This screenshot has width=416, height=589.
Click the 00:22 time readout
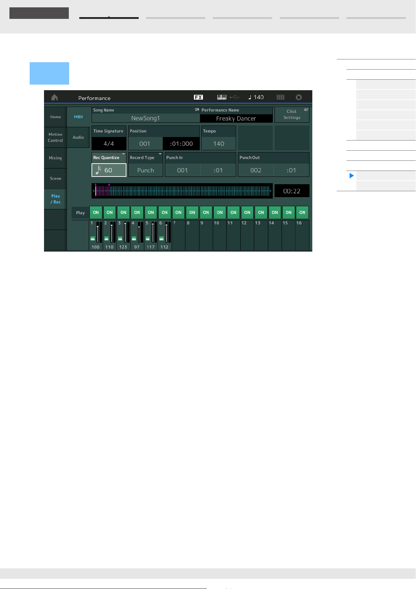[292, 191]
